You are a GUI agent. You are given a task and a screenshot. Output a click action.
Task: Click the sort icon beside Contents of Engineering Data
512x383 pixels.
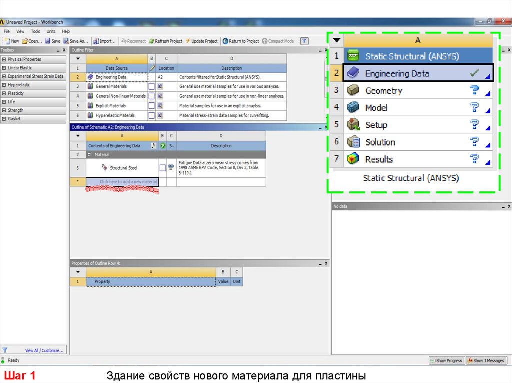pos(153,146)
